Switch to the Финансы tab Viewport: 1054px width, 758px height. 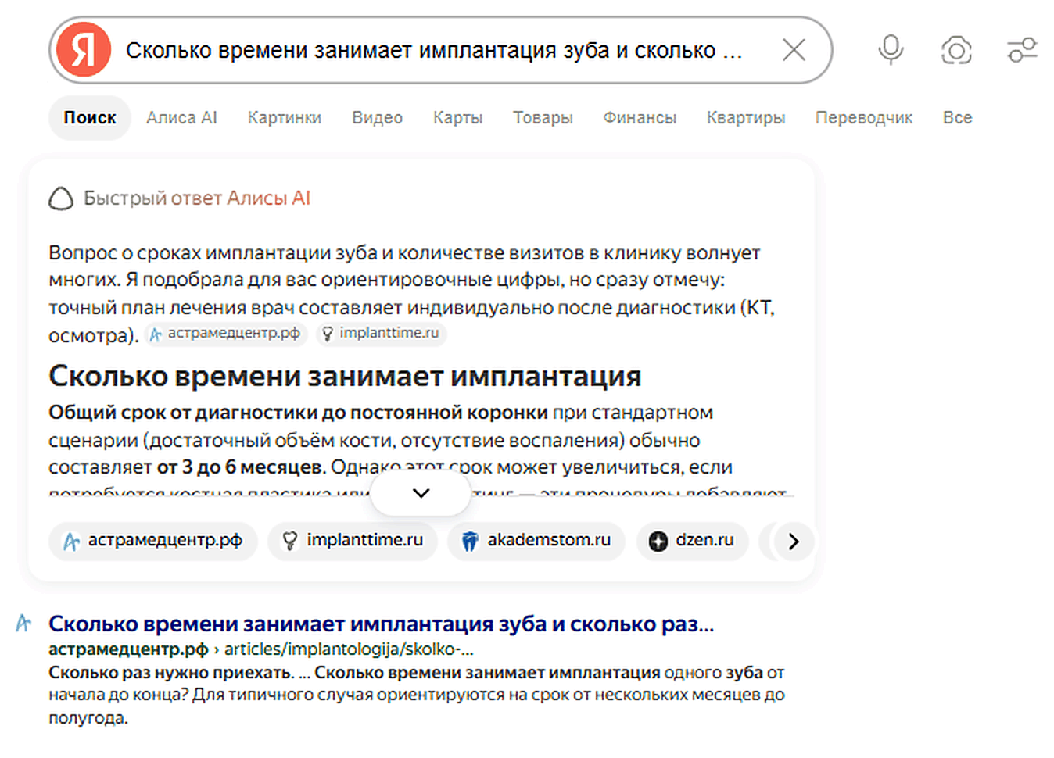(640, 118)
